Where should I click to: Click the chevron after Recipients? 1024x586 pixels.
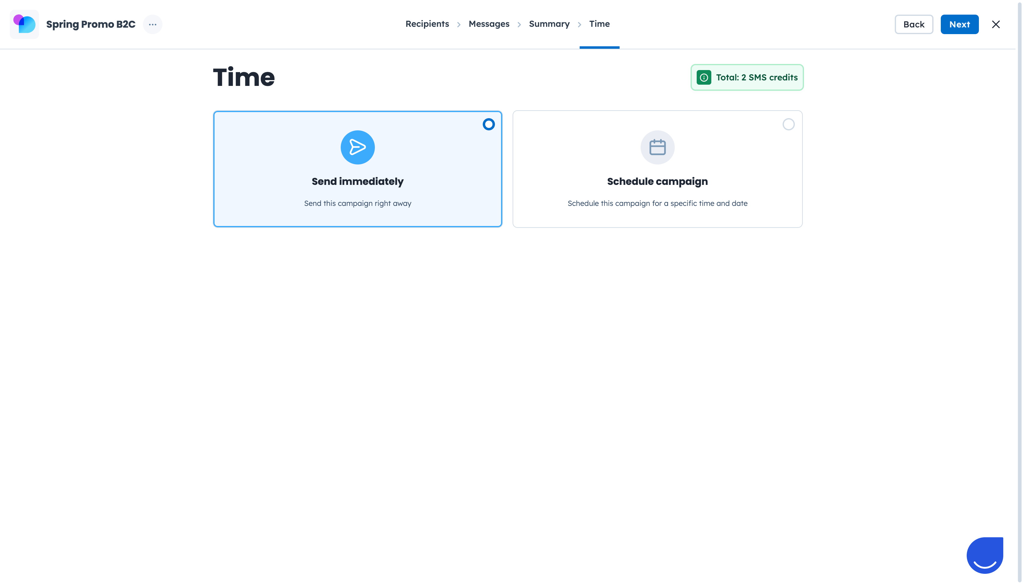click(458, 25)
